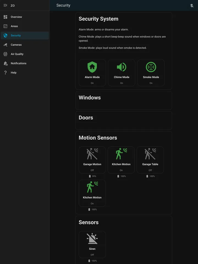The height and width of the screenshot is (264, 198).
Task: Click the "zo" title in the sidebar header
Action: coord(13,5)
